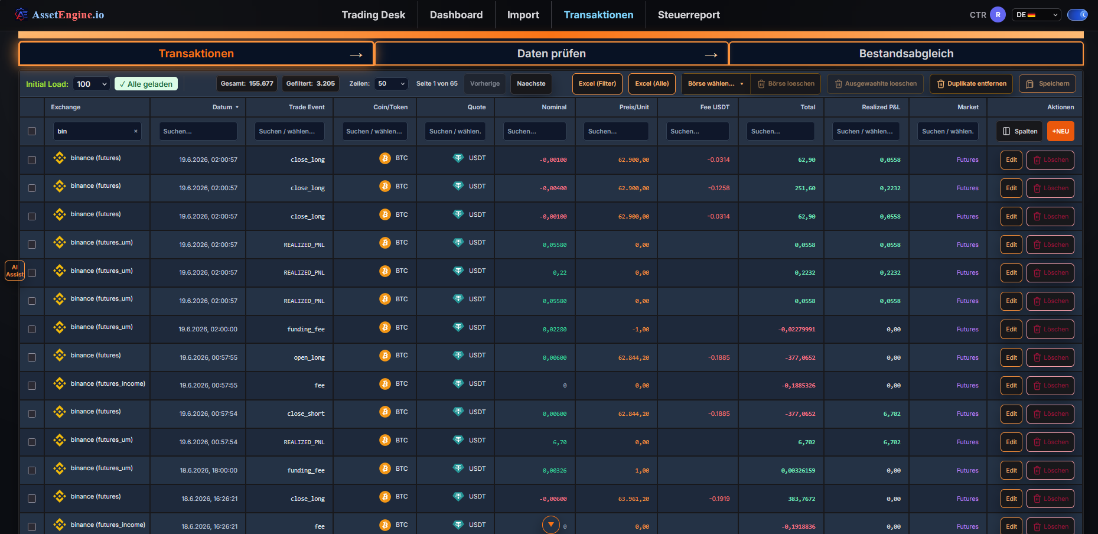
Task: Click Löschen in the close_short row
Action: (x=1050, y=413)
